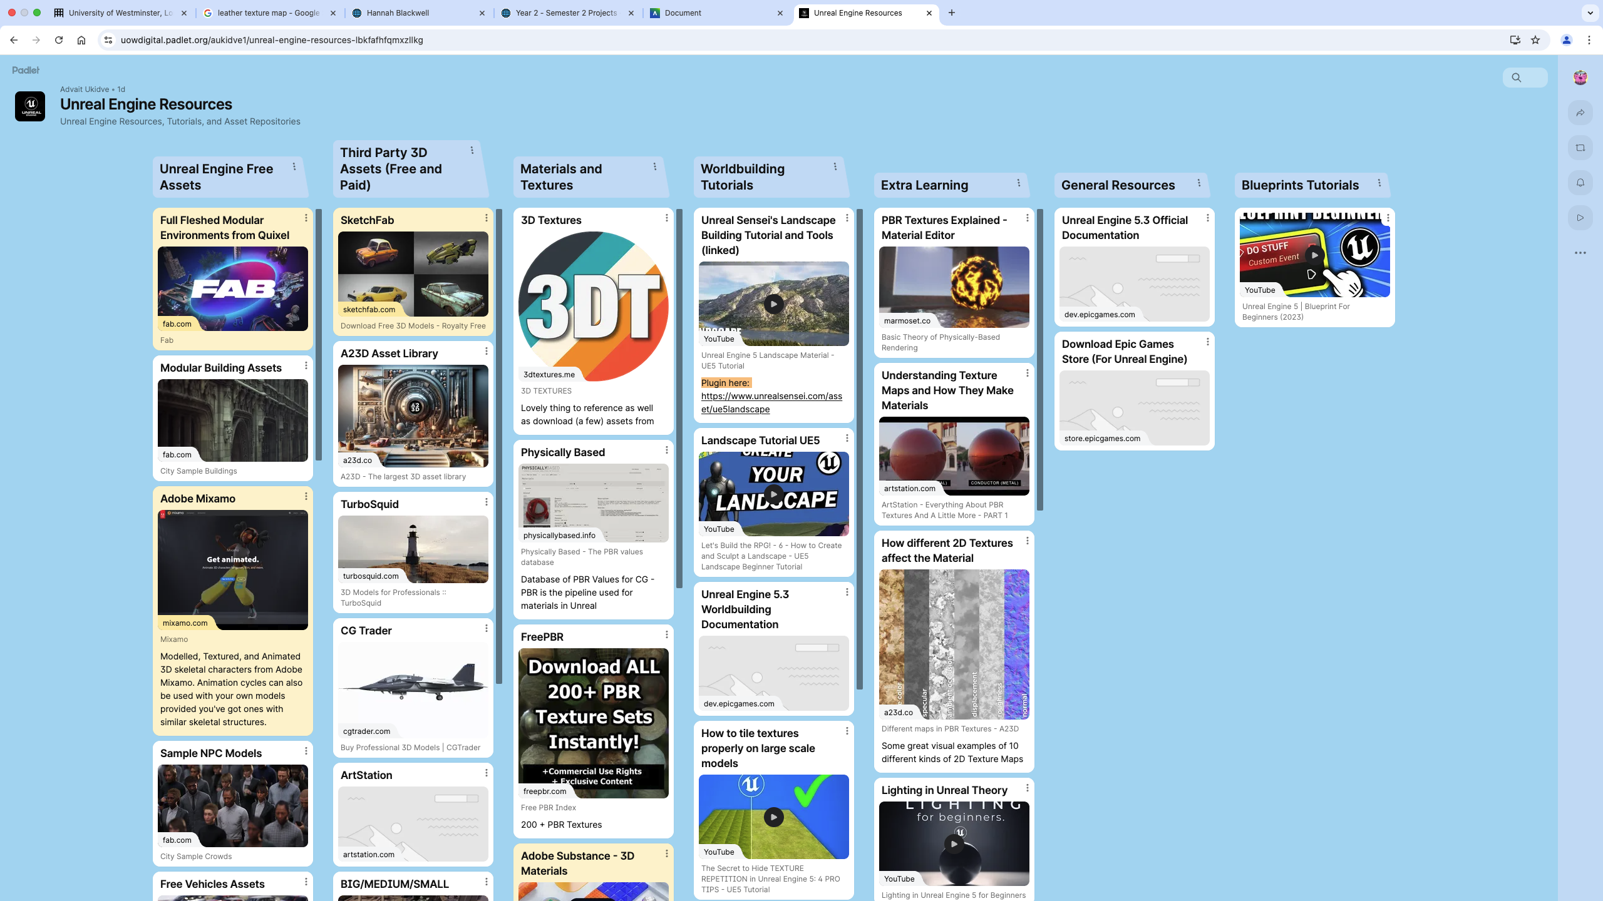Click the Advait Ukidve author name
The image size is (1603, 901).
tap(85, 89)
